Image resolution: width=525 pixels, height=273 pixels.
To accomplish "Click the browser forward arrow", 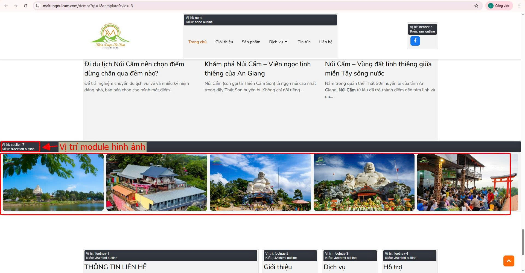I will coord(16,6).
